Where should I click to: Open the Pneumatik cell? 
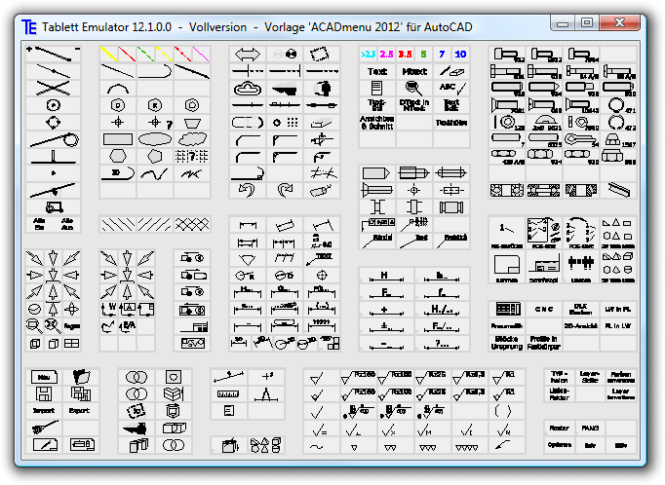[x=507, y=325]
